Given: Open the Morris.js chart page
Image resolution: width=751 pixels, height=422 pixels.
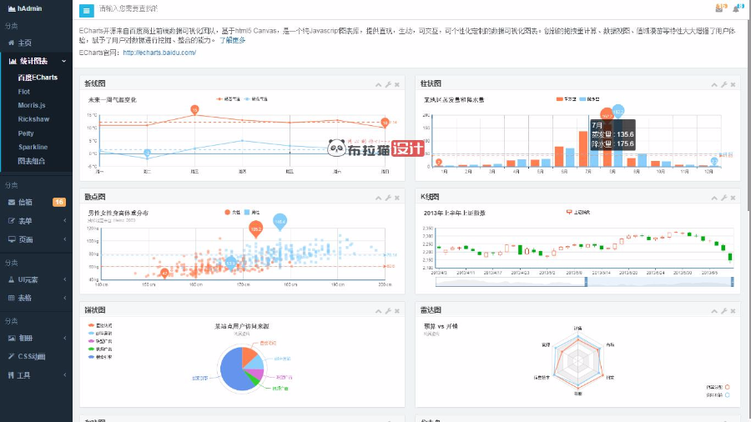Looking at the screenshot, I should [x=32, y=105].
